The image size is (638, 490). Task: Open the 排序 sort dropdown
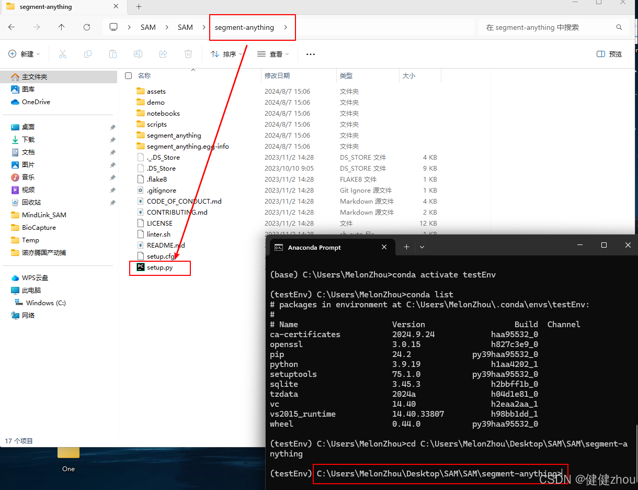click(x=226, y=54)
